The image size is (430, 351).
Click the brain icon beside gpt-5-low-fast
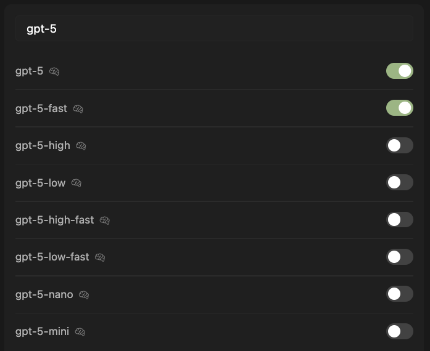pos(100,257)
